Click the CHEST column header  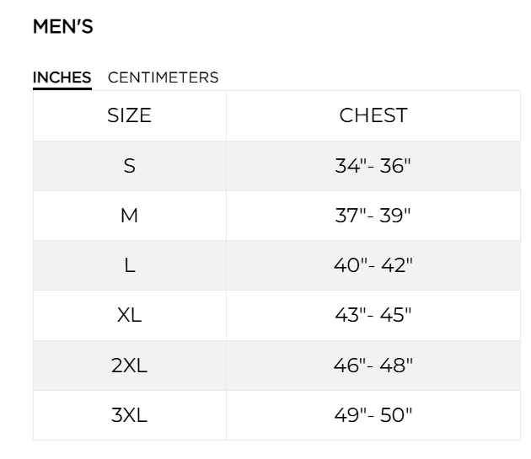(x=373, y=116)
